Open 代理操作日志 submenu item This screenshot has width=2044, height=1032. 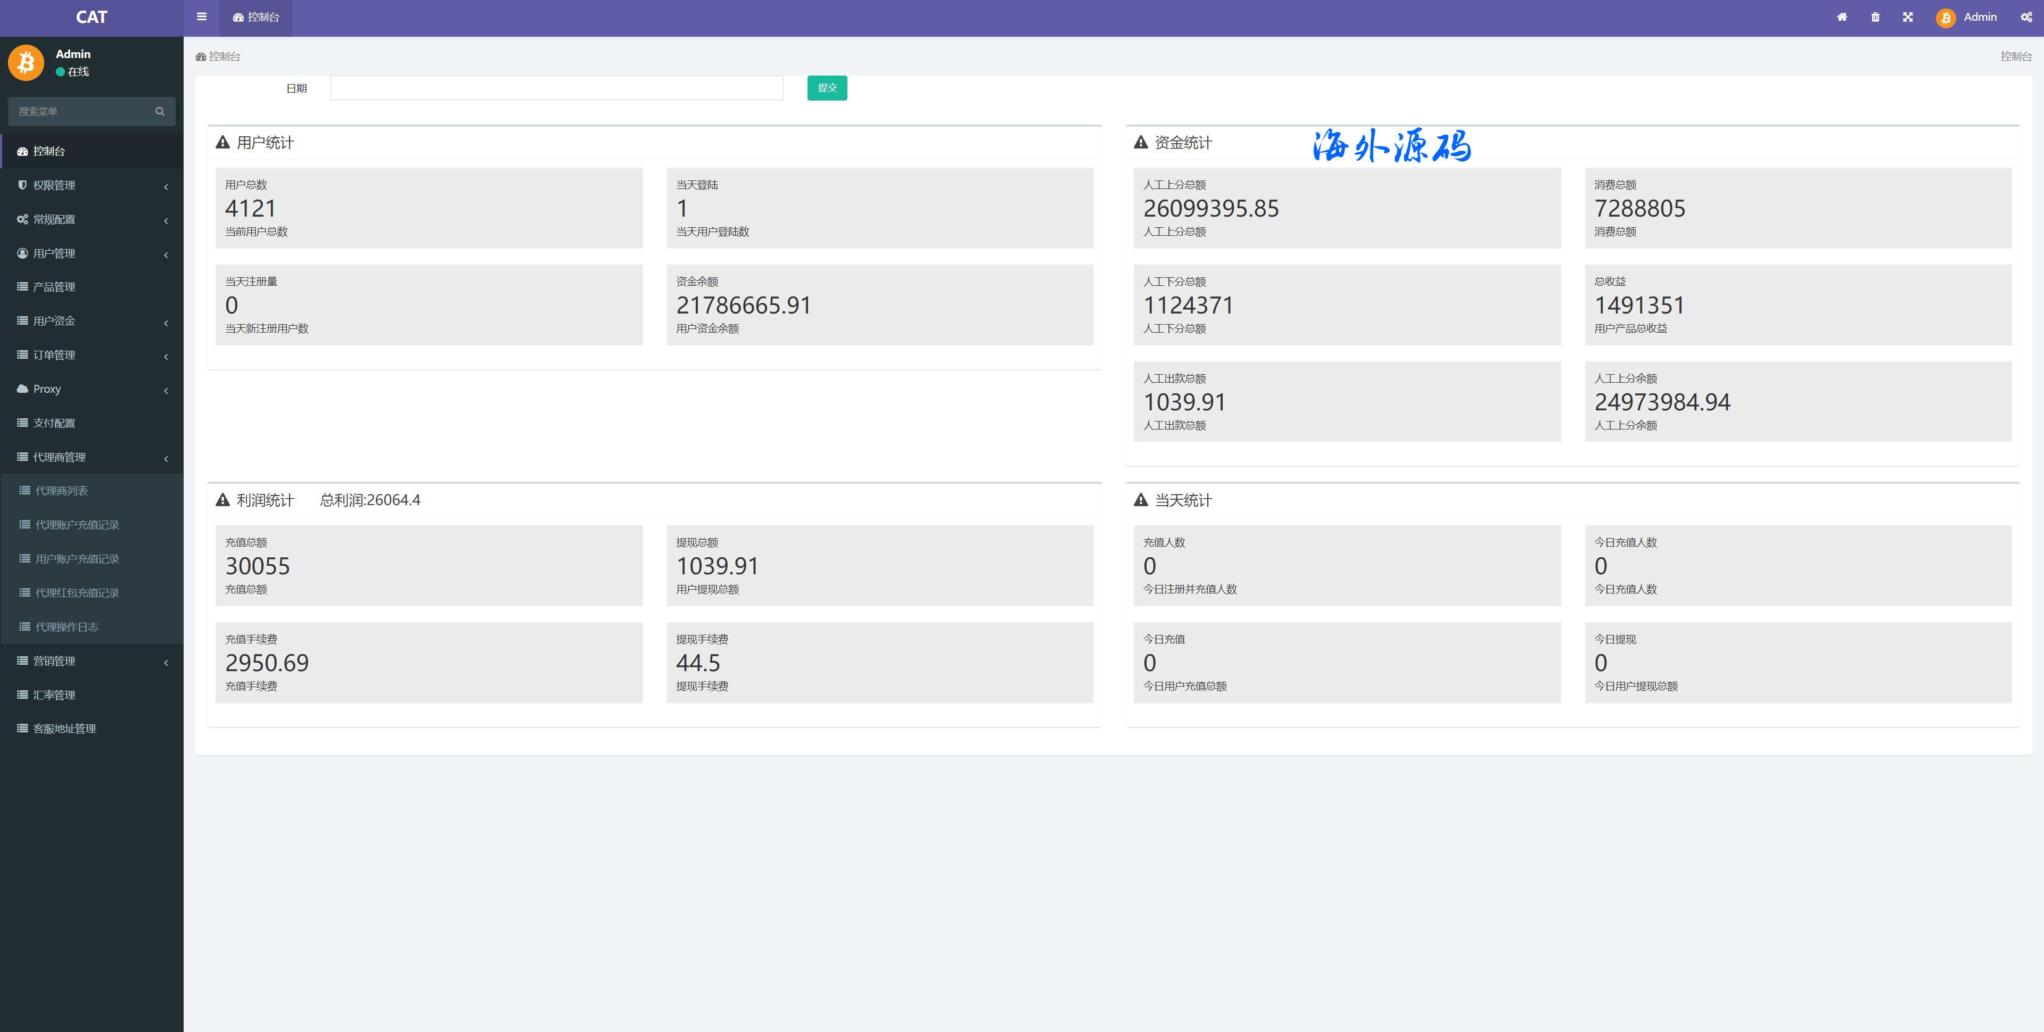[x=67, y=628]
